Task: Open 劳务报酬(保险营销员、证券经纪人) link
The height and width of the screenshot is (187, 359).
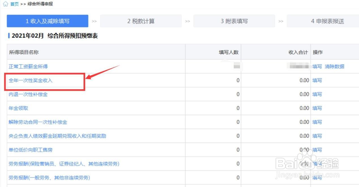Action: (x=64, y=164)
